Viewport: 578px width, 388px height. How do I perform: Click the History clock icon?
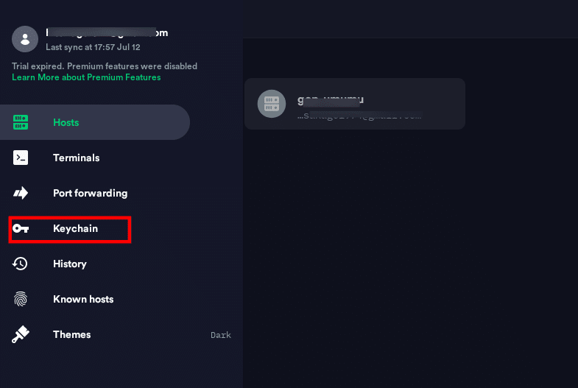pos(21,264)
